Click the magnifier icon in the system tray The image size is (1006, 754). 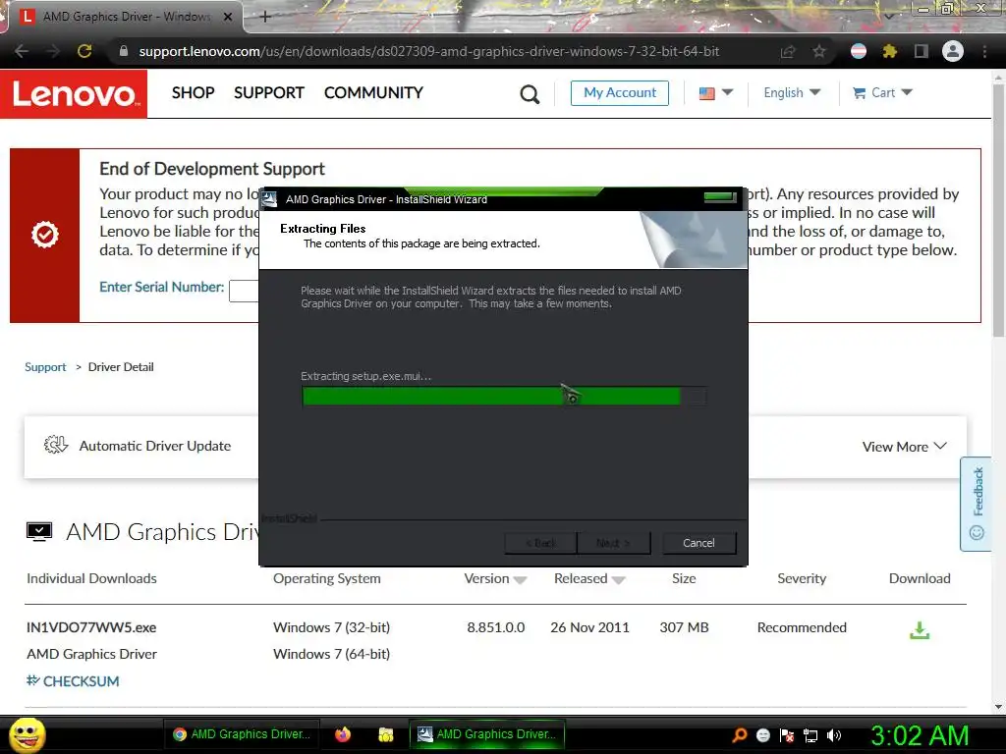(739, 735)
